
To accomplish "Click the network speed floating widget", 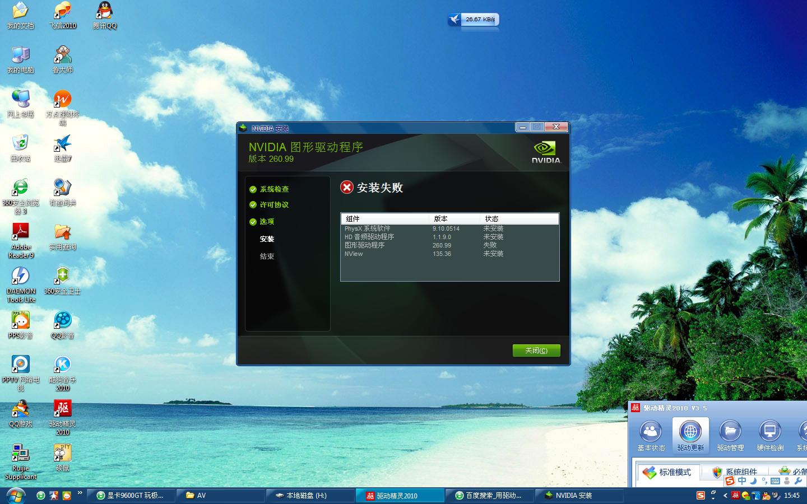I will pos(474,20).
